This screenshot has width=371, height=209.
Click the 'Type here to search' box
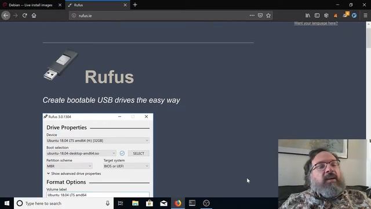pyautogui.click(x=63, y=203)
